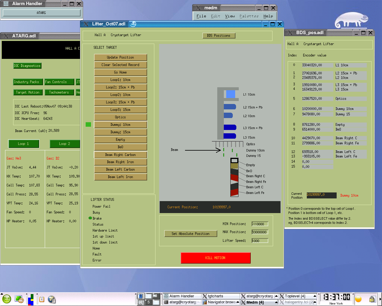The image size is (382, 306).
Task: Expand the Medm [4] taskbar group arrow
Action: (276, 302)
